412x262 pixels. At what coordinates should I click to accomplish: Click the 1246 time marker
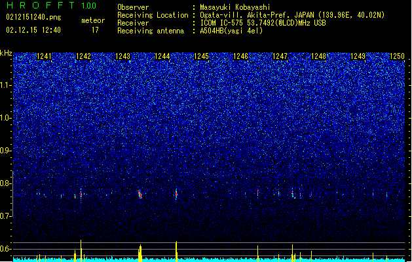click(x=240, y=56)
